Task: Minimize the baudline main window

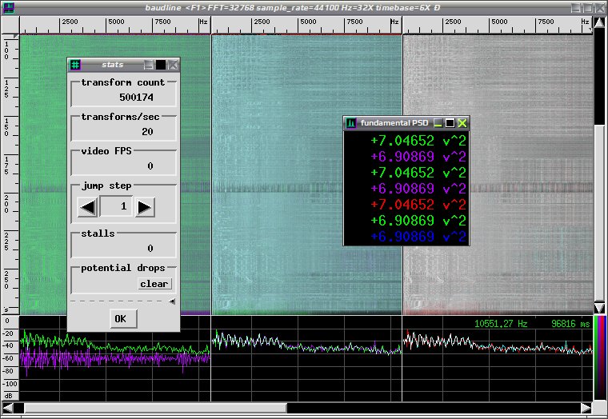Action: pyautogui.click(x=576, y=8)
